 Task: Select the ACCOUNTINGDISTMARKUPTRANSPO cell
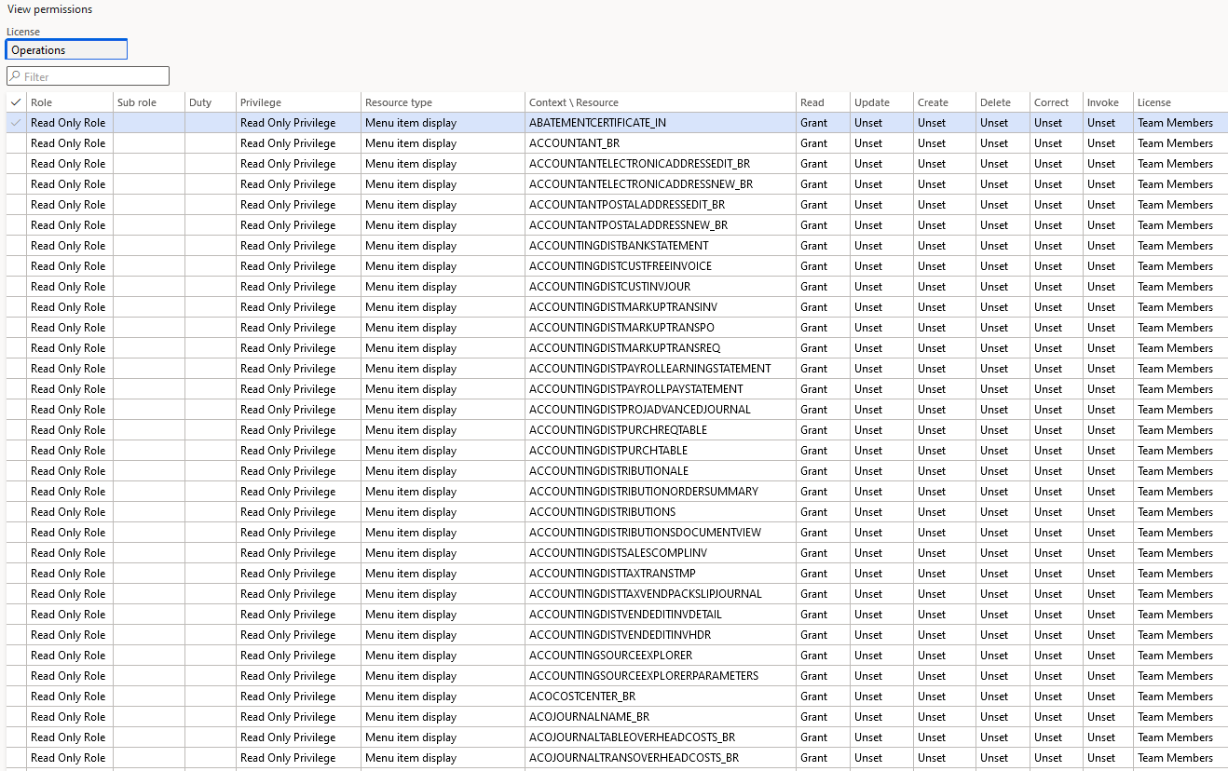coord(661,328)
